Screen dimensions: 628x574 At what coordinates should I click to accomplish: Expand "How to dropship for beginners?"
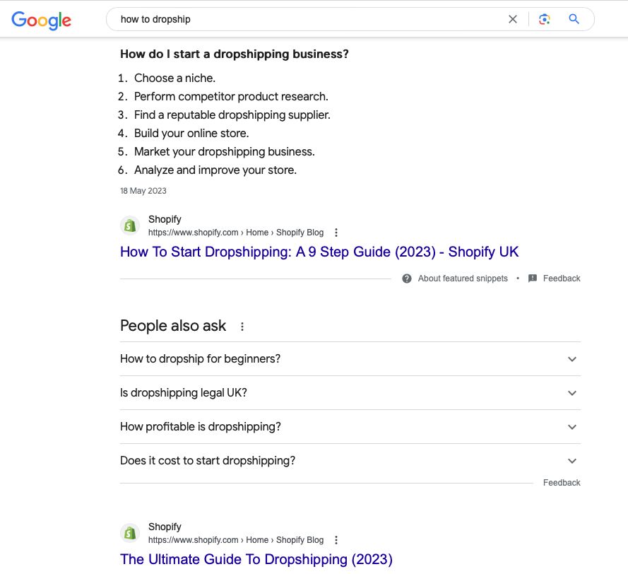click(x=572, y=359)
